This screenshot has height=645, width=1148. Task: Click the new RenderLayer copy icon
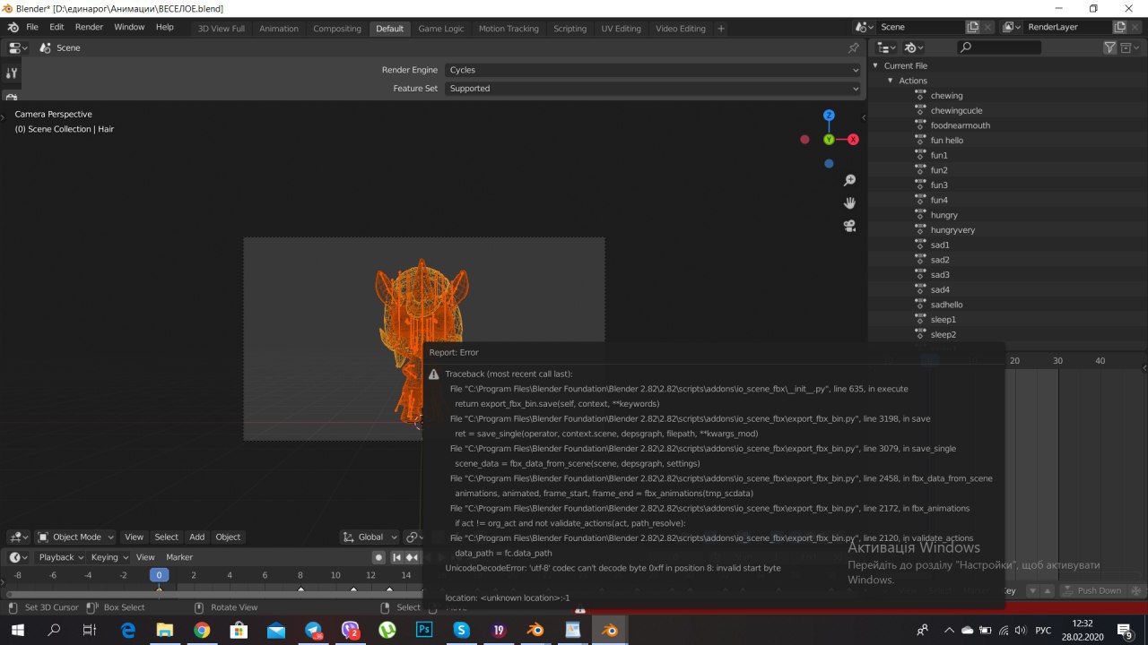click(x=1119, y=28)
